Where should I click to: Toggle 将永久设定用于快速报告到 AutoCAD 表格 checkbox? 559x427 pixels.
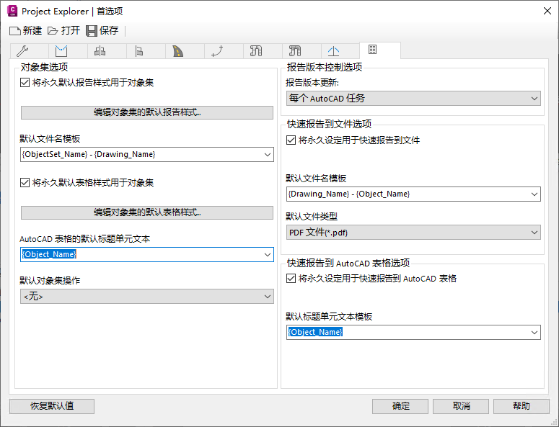pos(291,278)
